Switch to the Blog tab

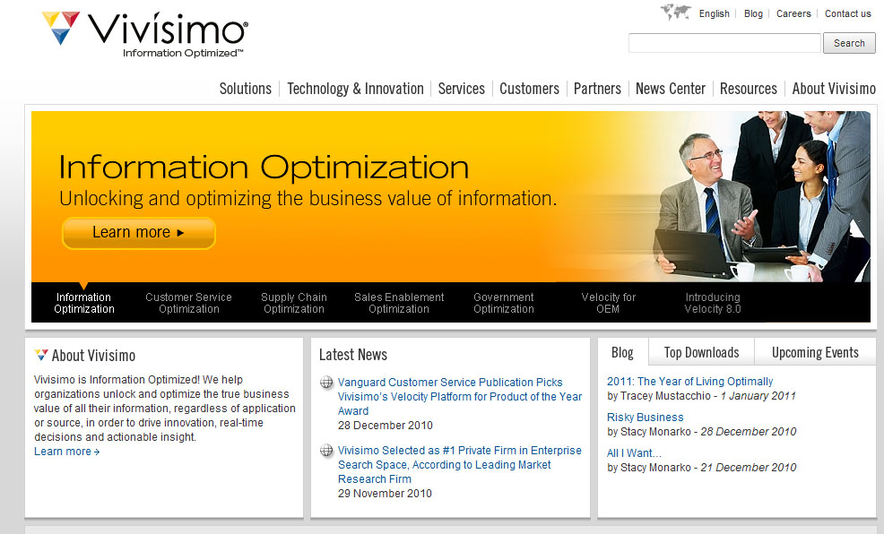coord(622,353)
